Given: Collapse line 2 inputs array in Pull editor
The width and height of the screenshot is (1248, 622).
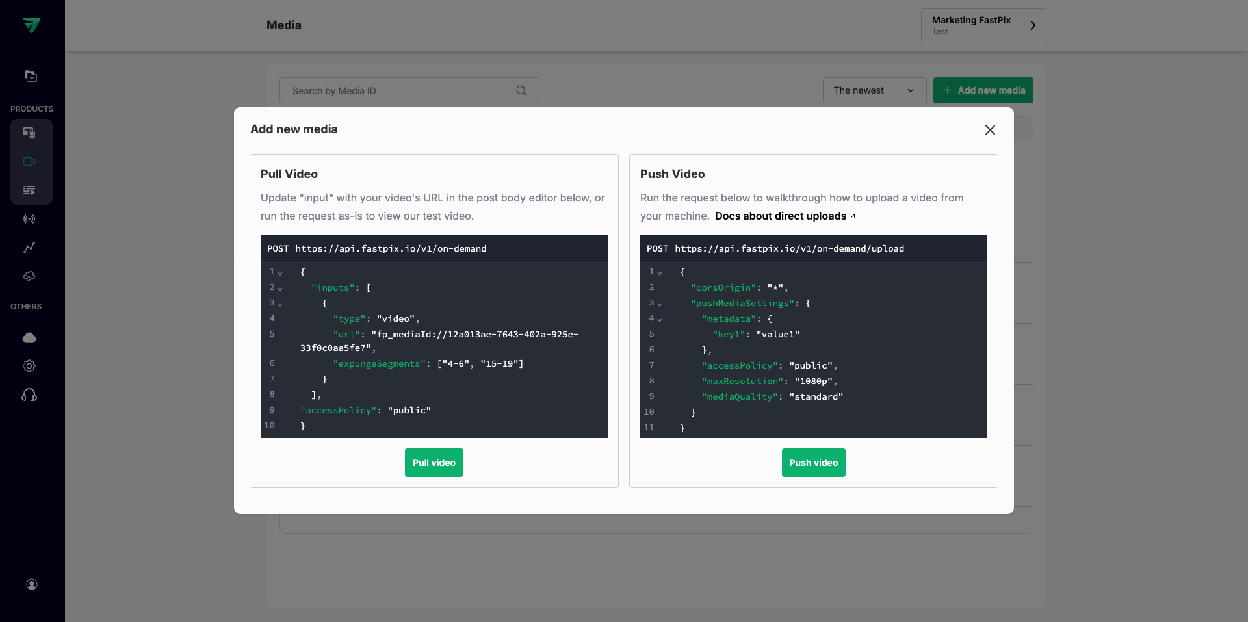Looking at the screenshot, I should tap(280, 288).
